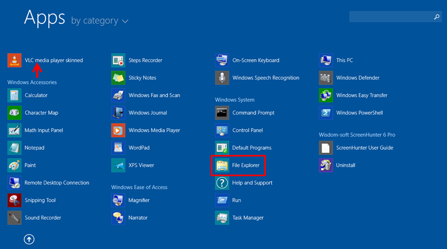Viewport: 447px width, 249px height.
Task: Launch Calculator app icon
Action: point(14,95)
